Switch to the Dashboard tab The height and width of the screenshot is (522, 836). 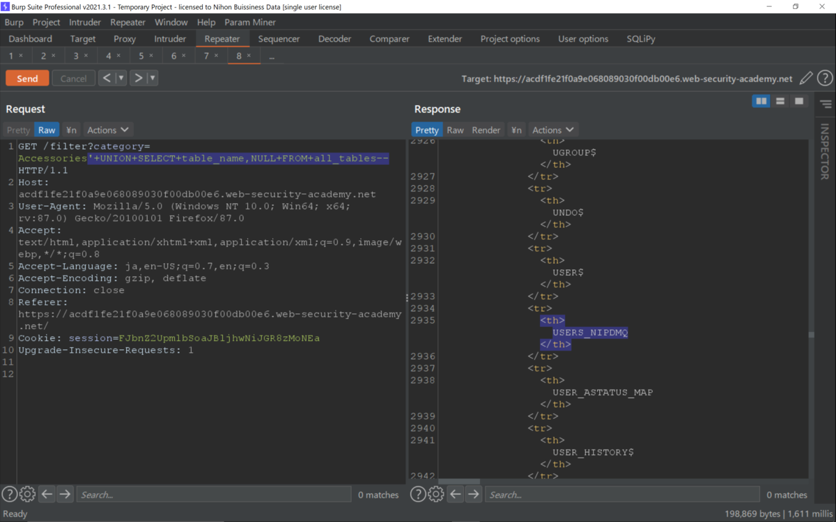coord(31,39)
